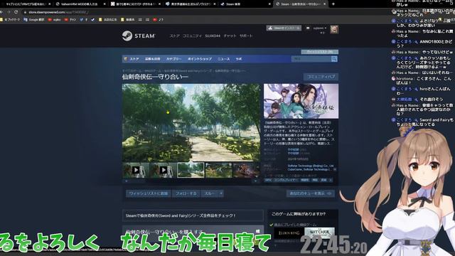455x256 pixels.
Task: Open the チャット header link
Action: 230,36
